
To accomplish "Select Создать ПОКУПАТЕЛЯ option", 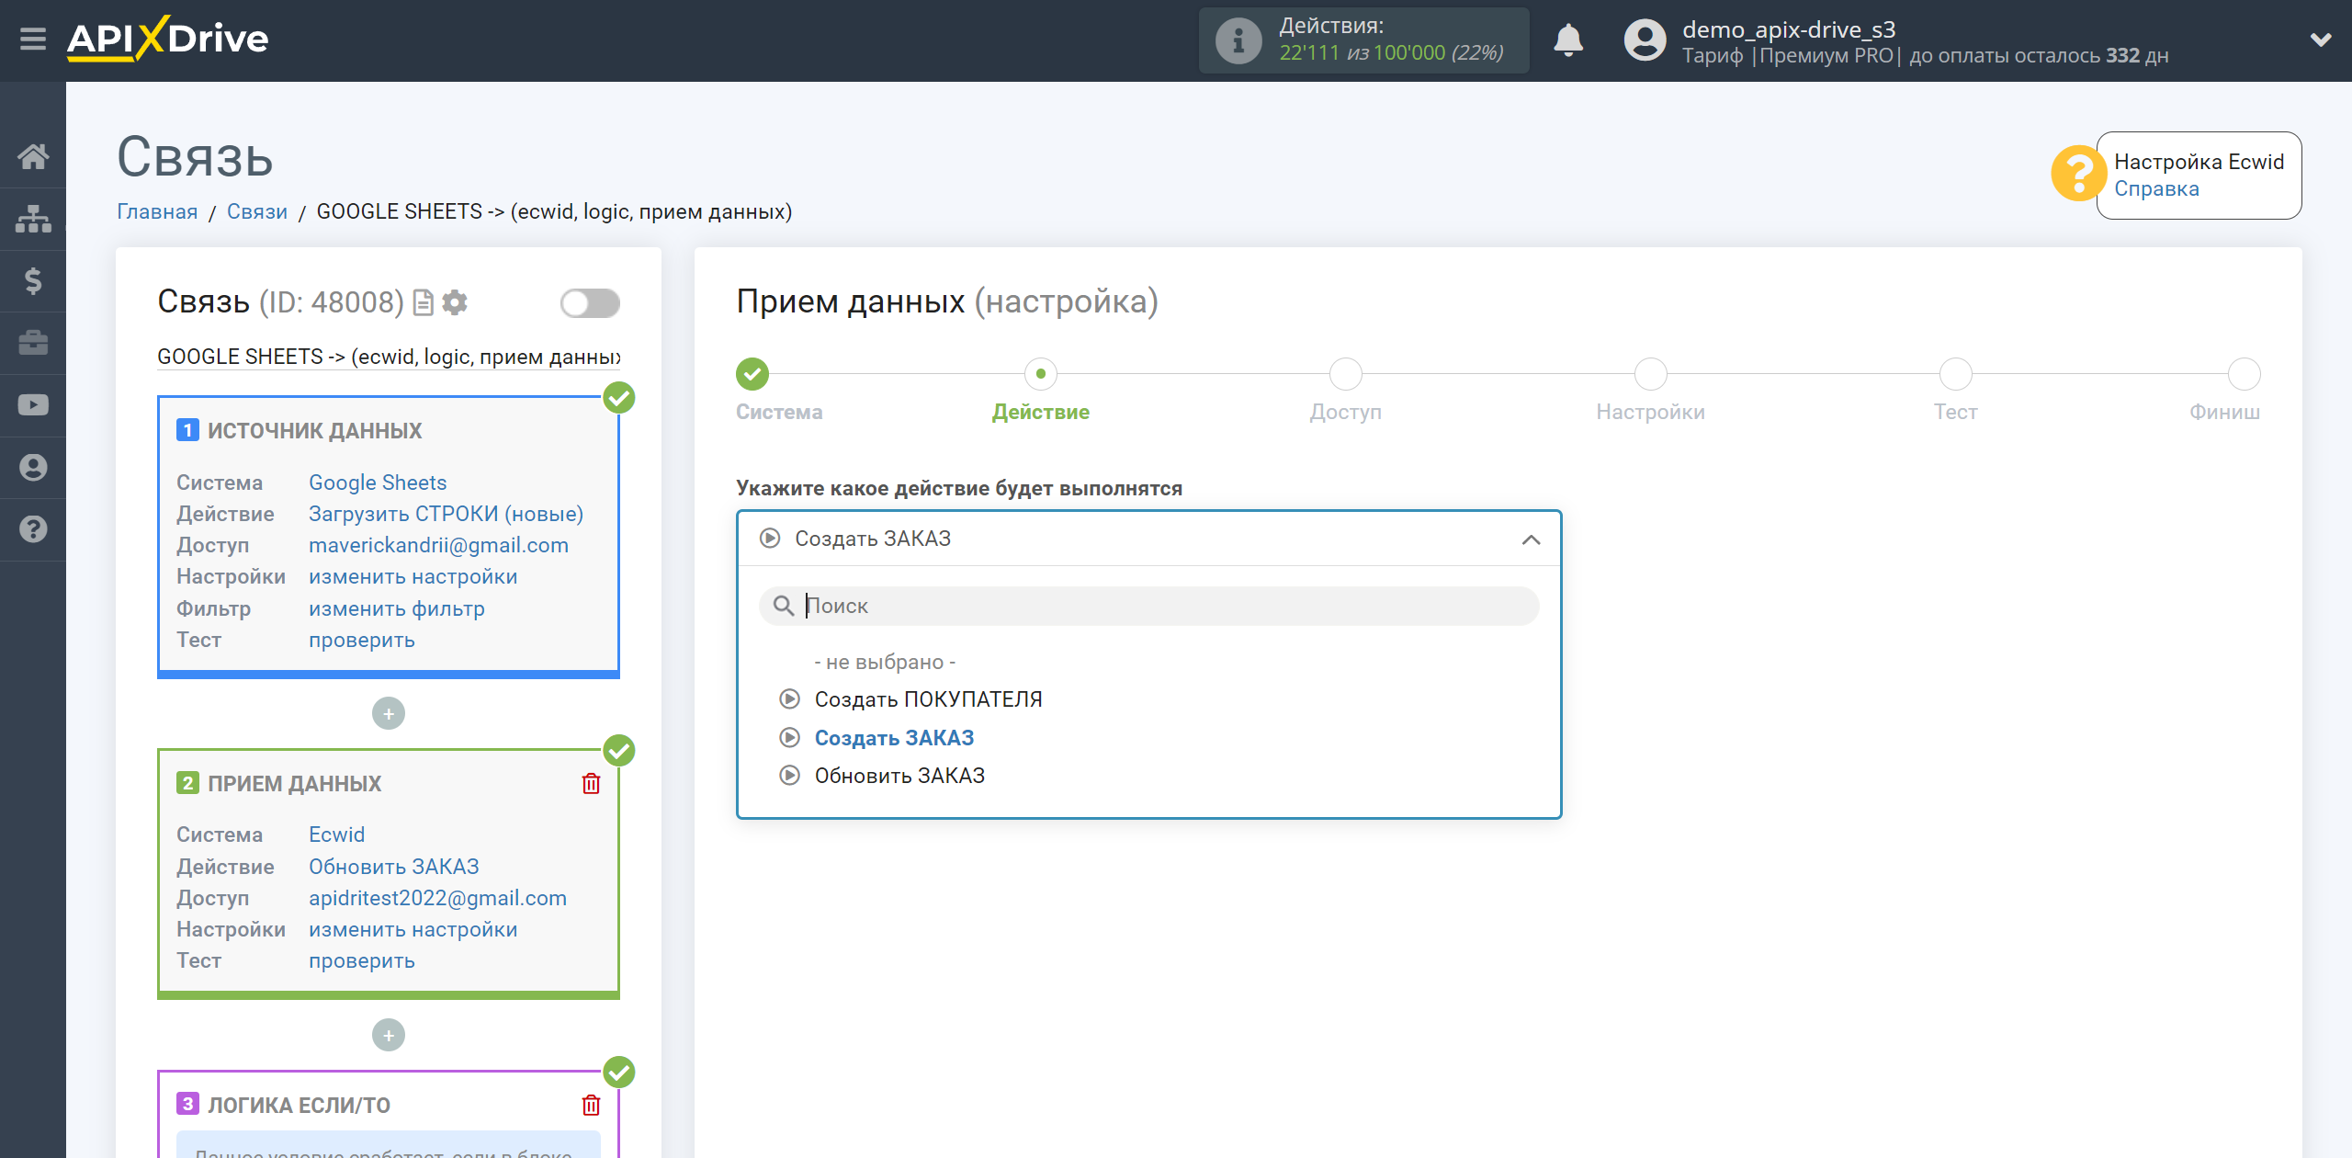I will click(x=928, y=700).
